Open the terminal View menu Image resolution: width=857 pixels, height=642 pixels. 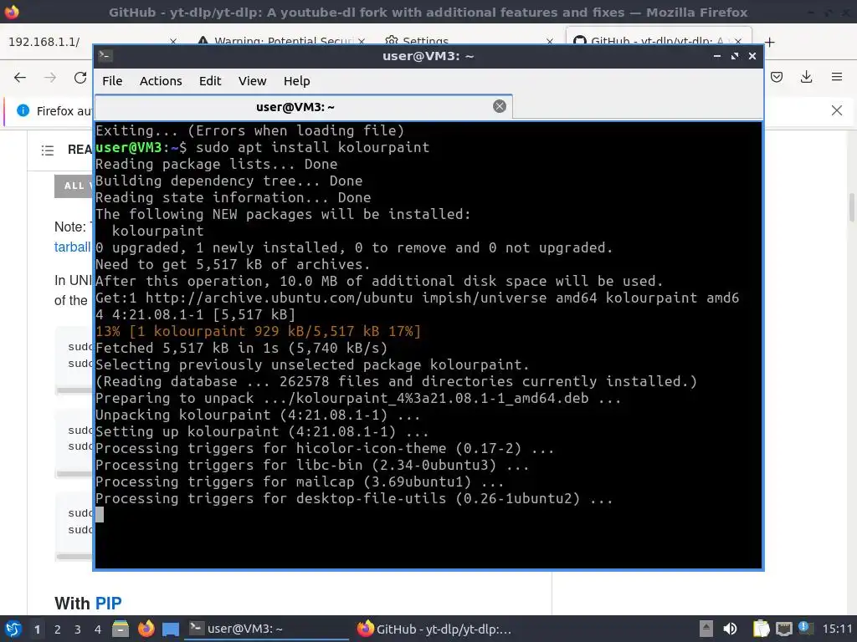coord(252,81)
